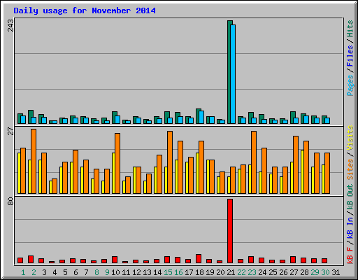
Task: Click day 20 on the x-axis
Action: (x=220, y=272)
